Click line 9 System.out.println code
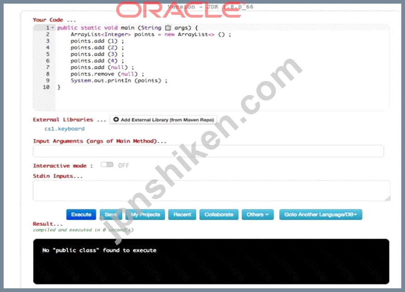This screenshot has height=292, width=405. 119,81
